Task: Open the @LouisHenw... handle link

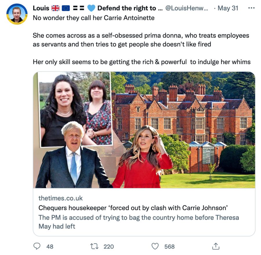Action: click(186, 8)
